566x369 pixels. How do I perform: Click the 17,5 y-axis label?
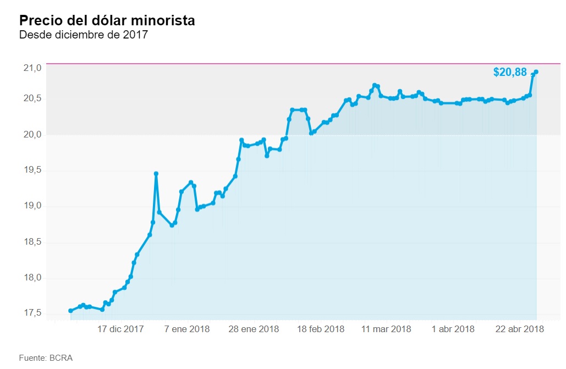(x=33, y=313)
